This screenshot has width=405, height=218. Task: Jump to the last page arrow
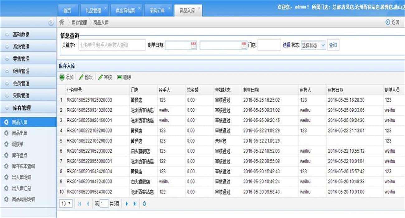coord(135,204)
